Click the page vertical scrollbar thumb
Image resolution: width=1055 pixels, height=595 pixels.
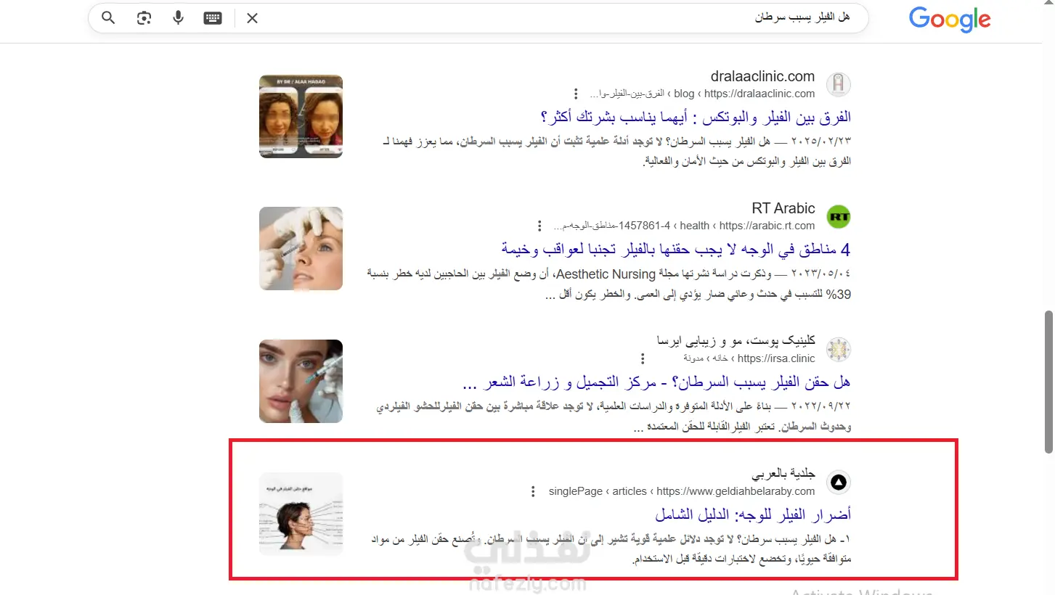(1048, 382)
